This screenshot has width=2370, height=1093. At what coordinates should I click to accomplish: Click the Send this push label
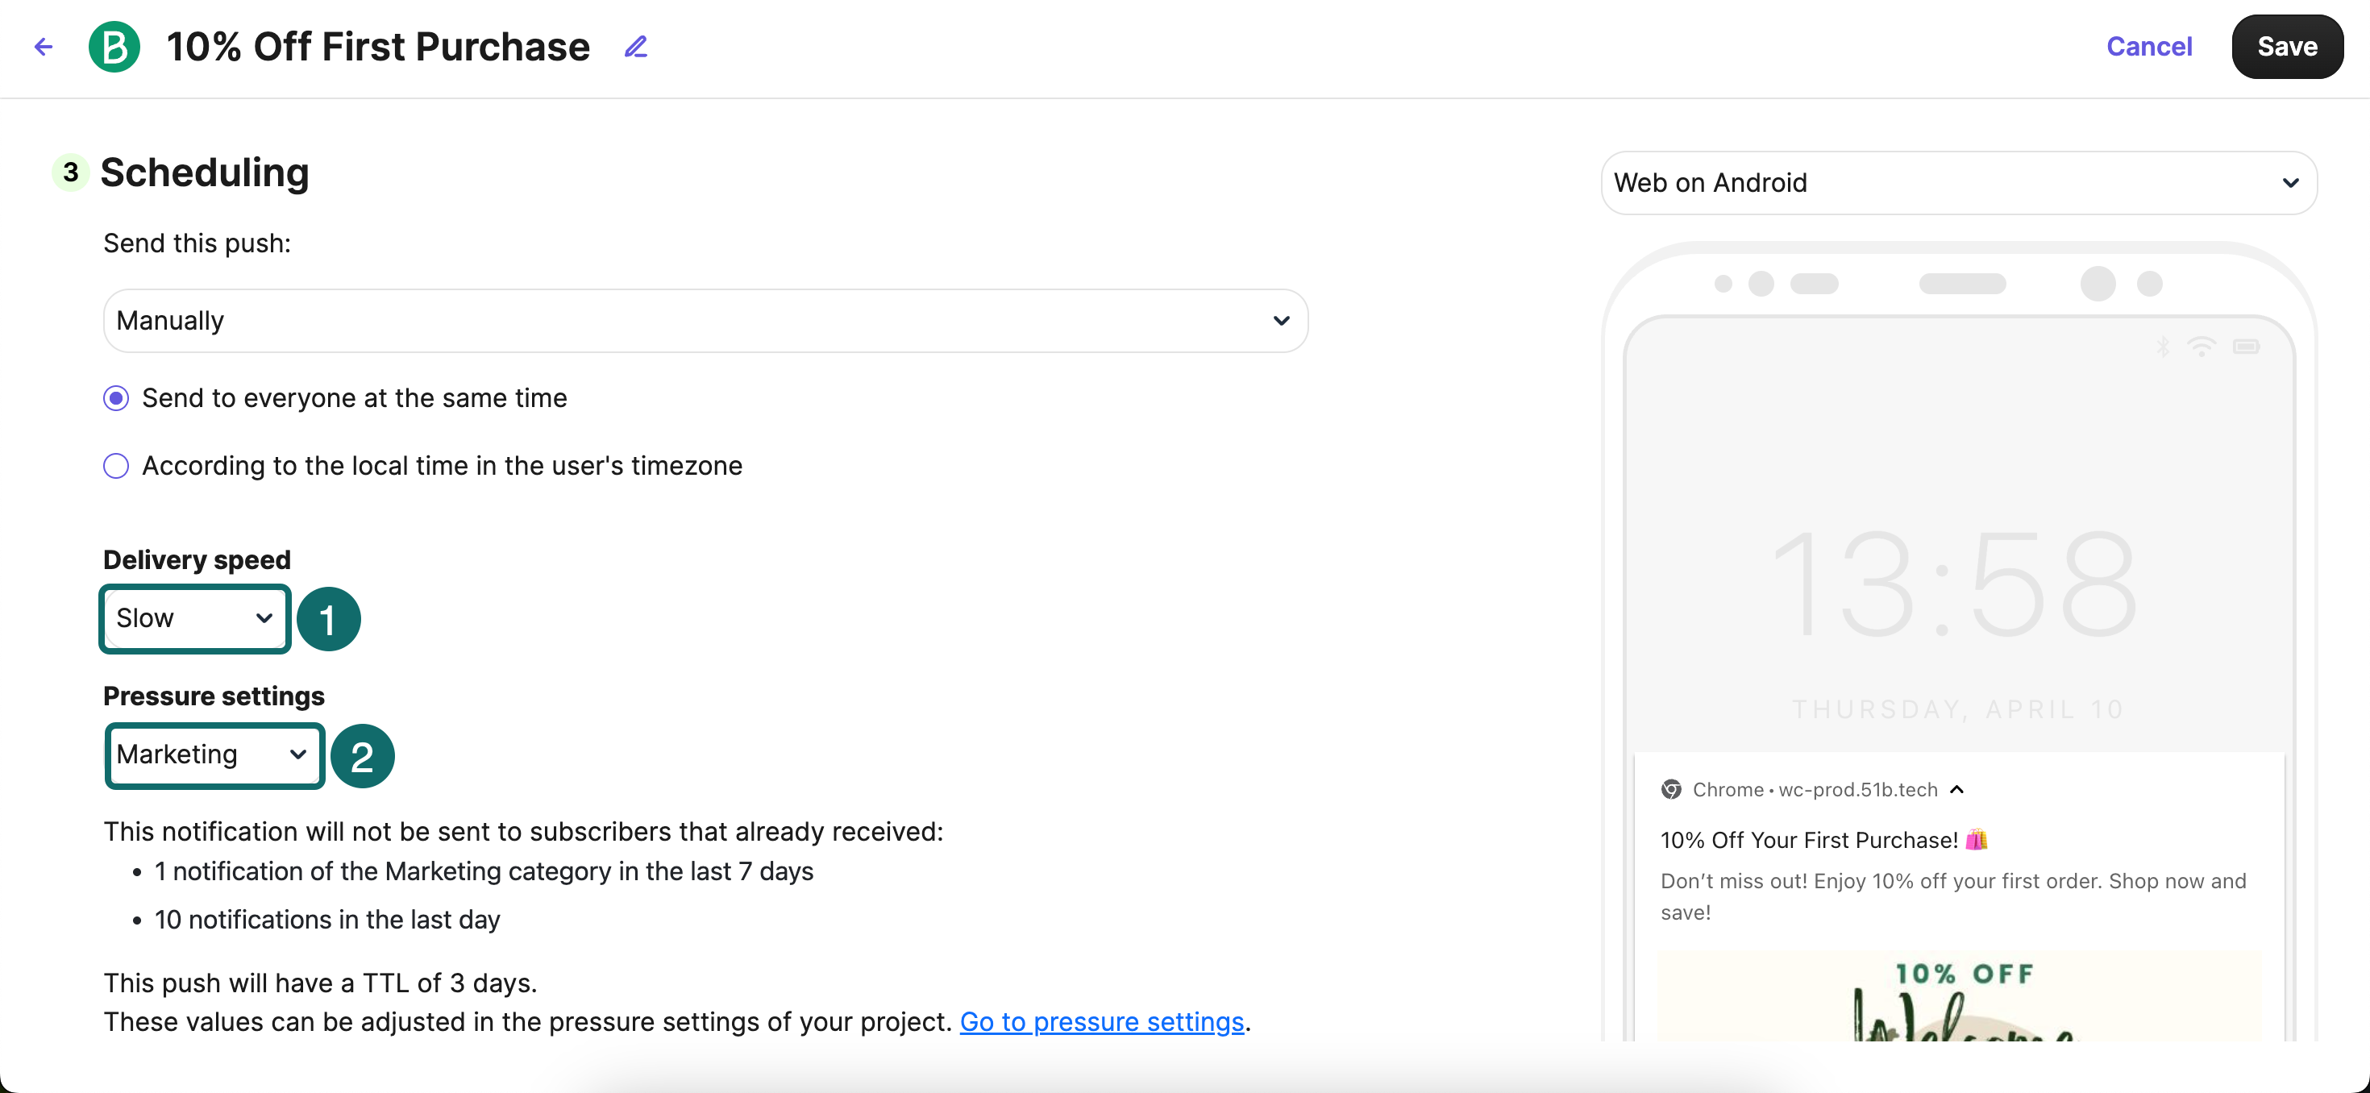pyautogui.click(x=197, y=243)
